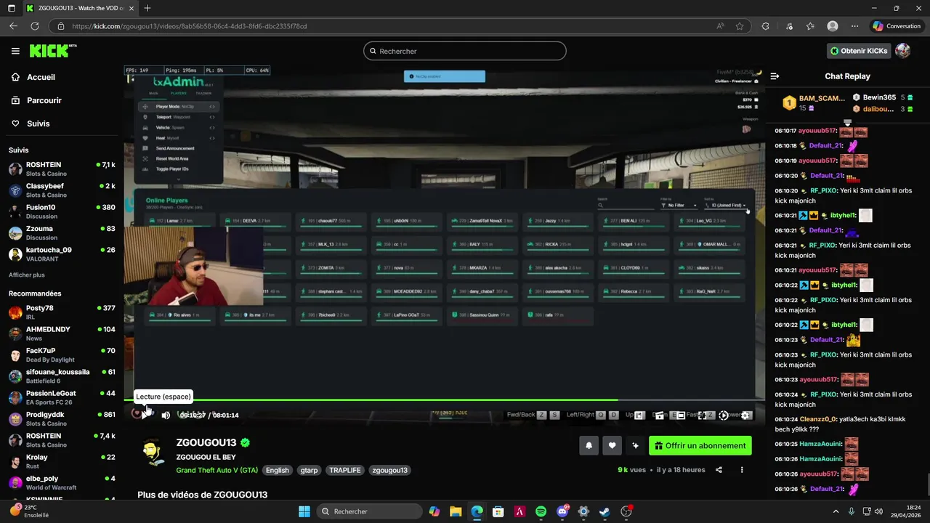
Task: Click the ZGOUGOU13 streamer avatar
Action: click(153, 453)
